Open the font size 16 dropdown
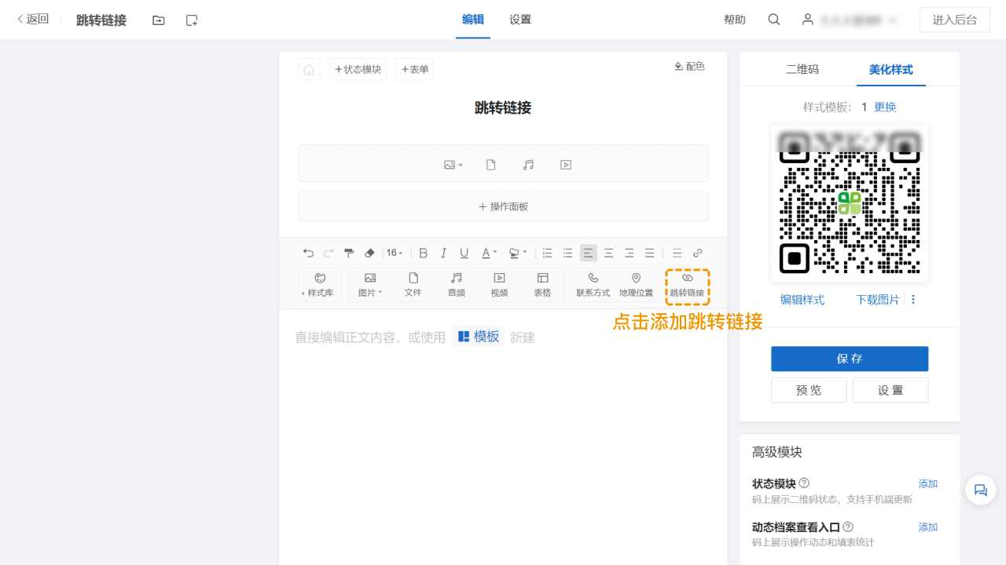This screenshot has width=1006, height=565. click(x=395, y=253)
